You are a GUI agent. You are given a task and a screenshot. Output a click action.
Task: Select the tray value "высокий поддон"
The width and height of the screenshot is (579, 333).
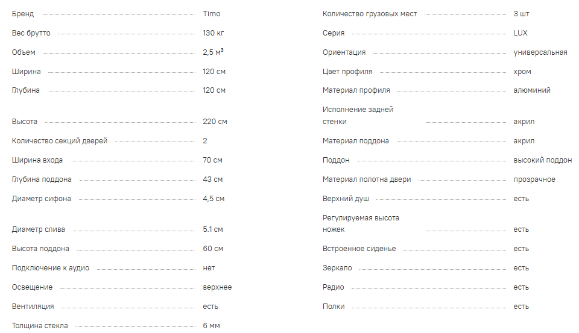pos(543,160)
